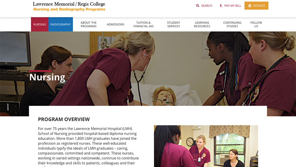
Task: Open the About the Programs menu
Action: (x=89, y=24)
